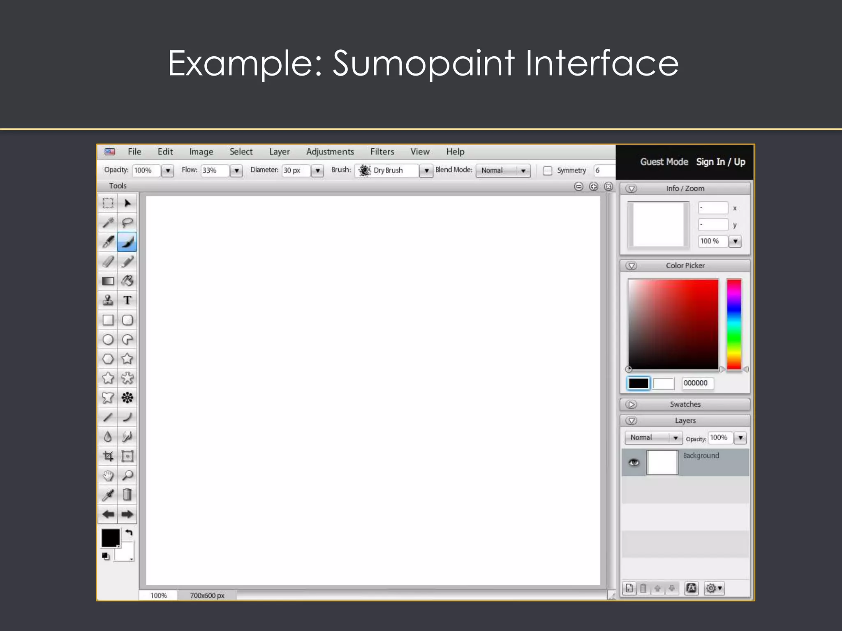Select the Zoom magnifier tool
The image size is (842, 631).
(127, 476)
